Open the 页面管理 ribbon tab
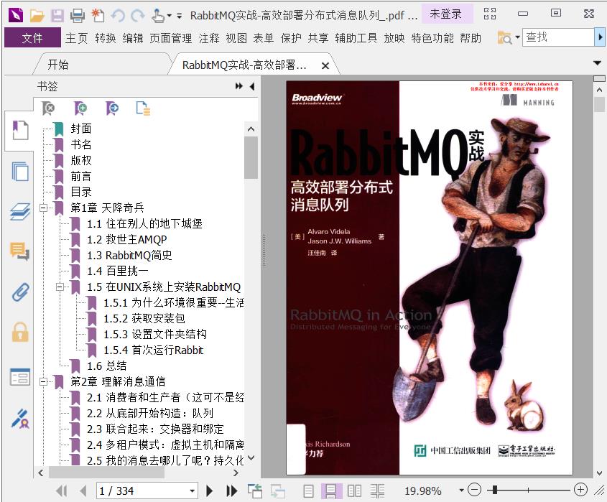Screen dimensions: 607x502 (170, 38)
